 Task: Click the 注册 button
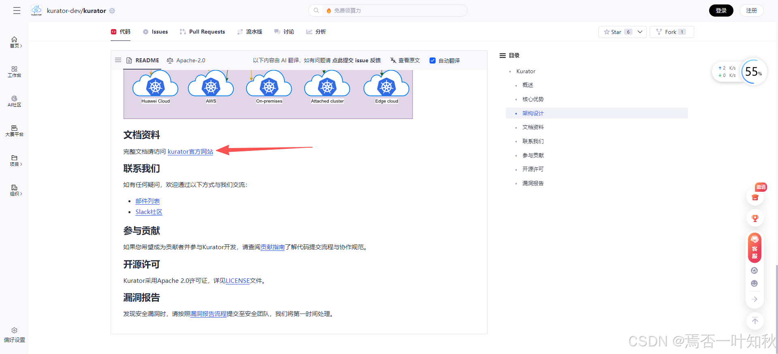point(751,11)
